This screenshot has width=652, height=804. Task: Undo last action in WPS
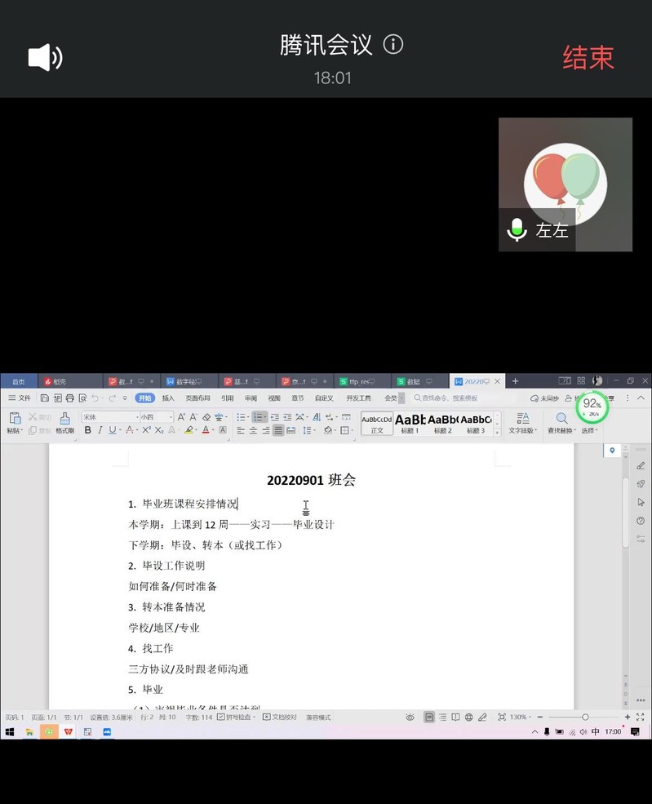click(x=95, y=398)
